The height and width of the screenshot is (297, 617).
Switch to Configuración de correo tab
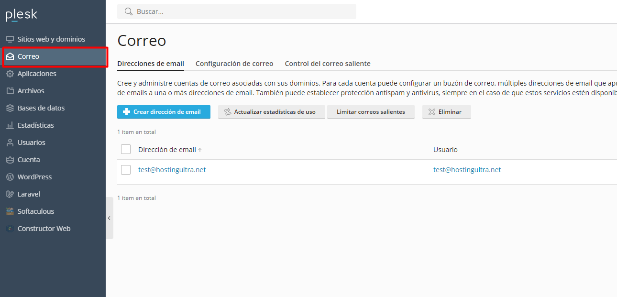click(x=234, y=64)
